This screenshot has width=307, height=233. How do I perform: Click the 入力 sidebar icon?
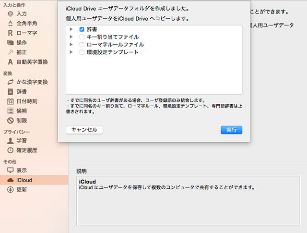pyautogui.click(x=11, y=14)
